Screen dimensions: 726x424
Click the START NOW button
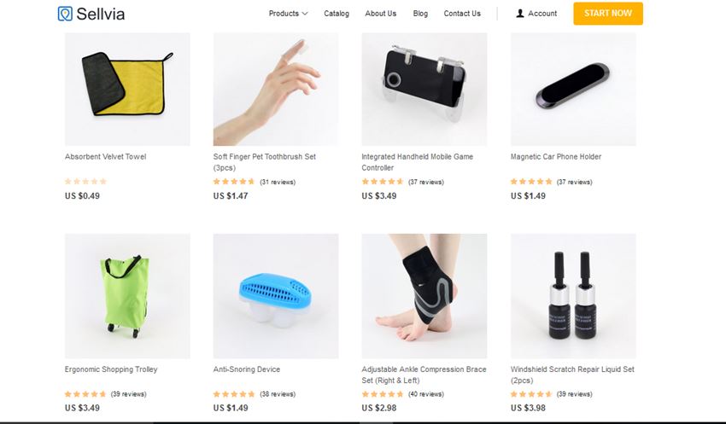pos(608,14)
